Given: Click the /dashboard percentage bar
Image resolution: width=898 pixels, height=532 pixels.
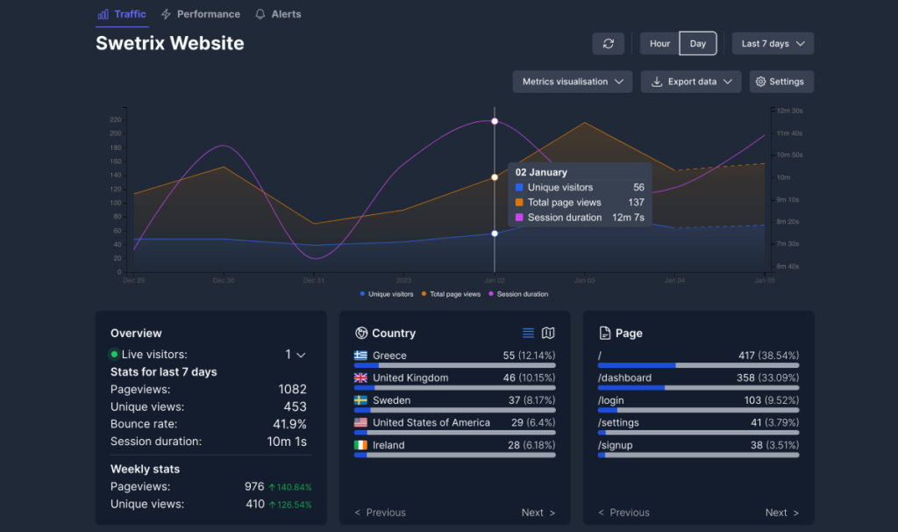Looking at the screenshot, I should pos(698,387).
